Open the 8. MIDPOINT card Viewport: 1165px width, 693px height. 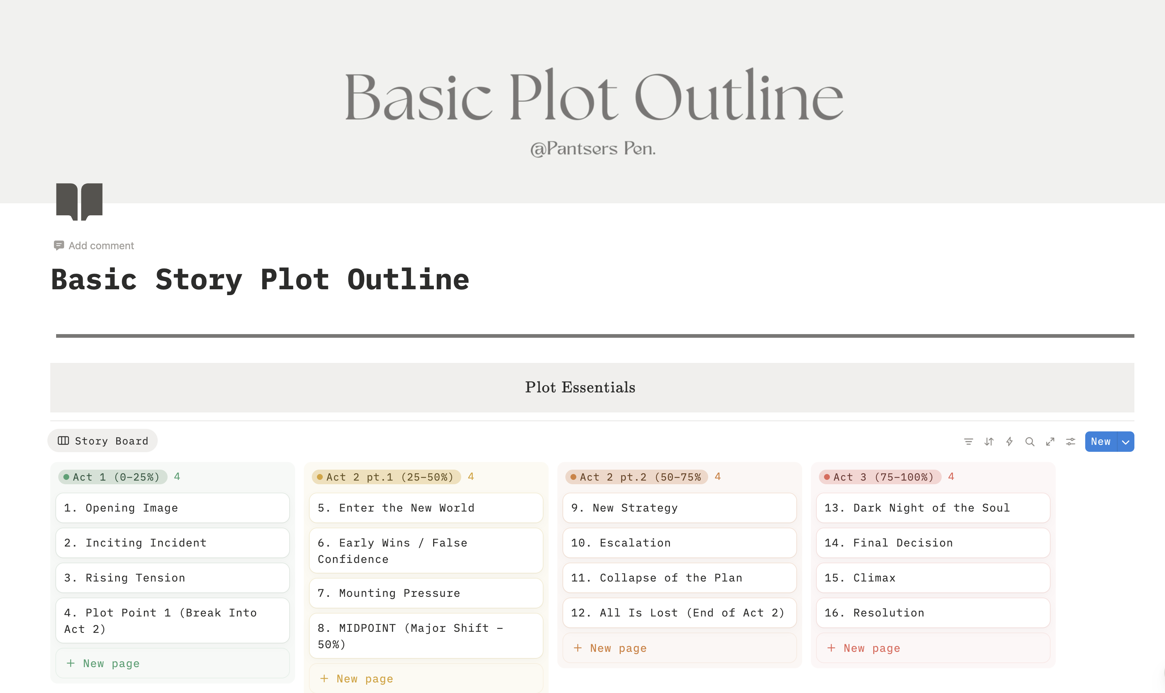coord(425,635)
